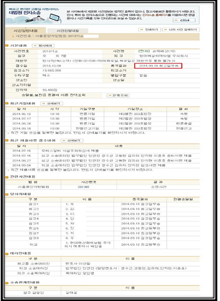The height and width of the screenshot is (301, 220).
Task: Click the 인쇄하기 print button
Action: tap(150, 30)
